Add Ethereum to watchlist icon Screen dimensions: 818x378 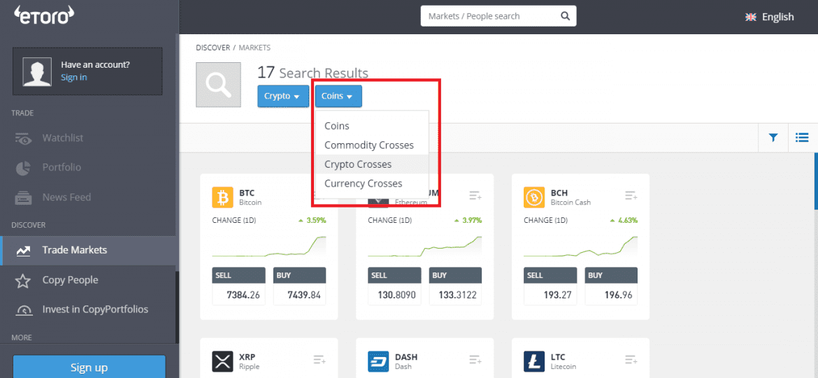475,196
